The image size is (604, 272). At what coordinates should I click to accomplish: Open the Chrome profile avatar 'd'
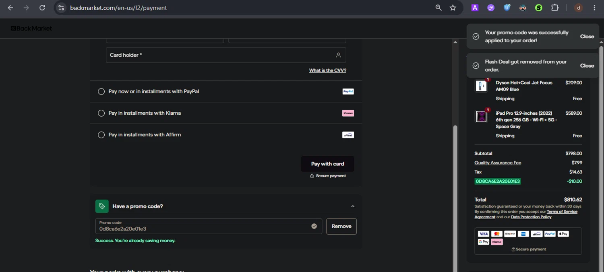pyautogui.click(x=578, y=8)
